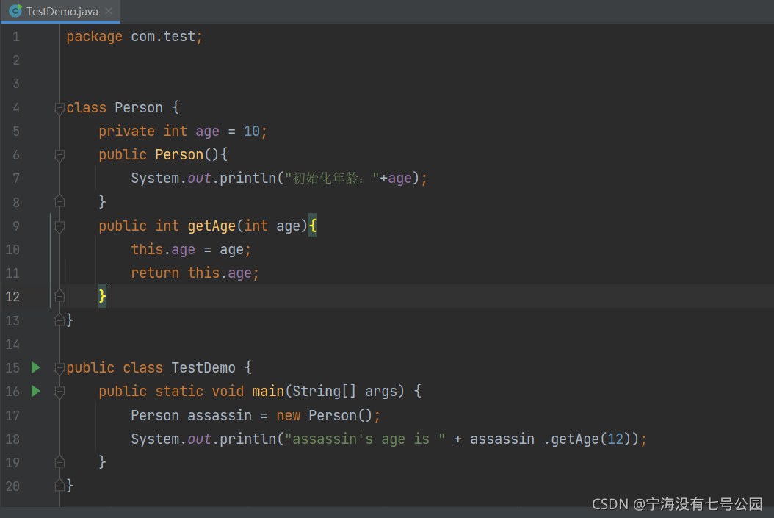Image resolution: width=774 pixels, height=518 pixels.
Task: Collapse the getAge method fold marker
Action: click(59, 226)
